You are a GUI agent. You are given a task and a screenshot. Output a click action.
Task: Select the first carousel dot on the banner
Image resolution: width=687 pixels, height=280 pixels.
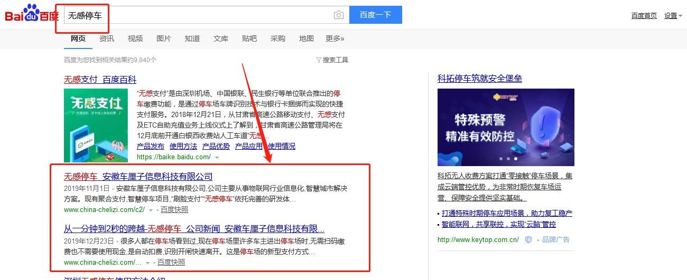pos(500,158)
